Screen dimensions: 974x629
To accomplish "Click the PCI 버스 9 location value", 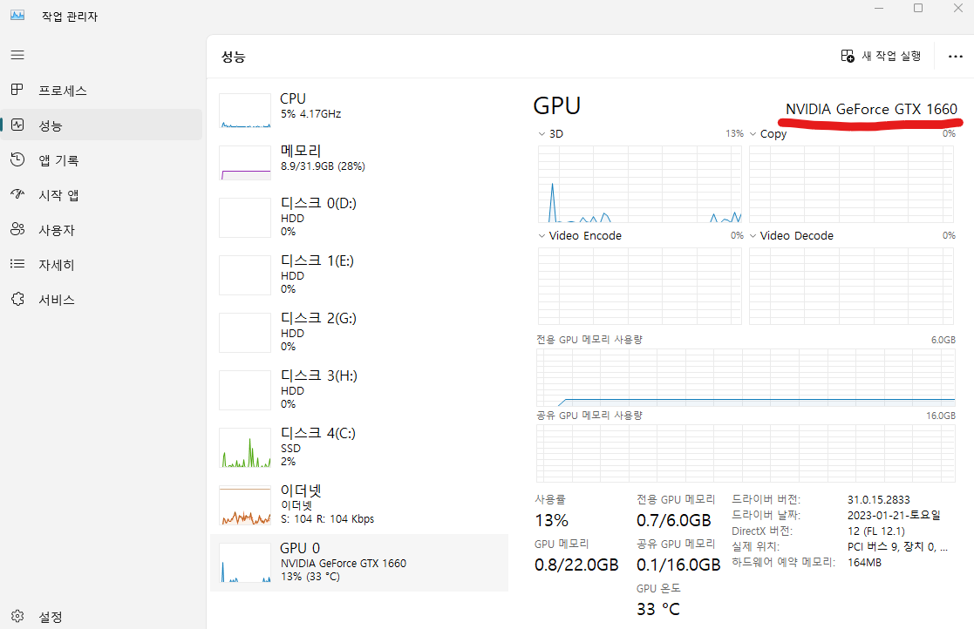I will coord(897,546).
